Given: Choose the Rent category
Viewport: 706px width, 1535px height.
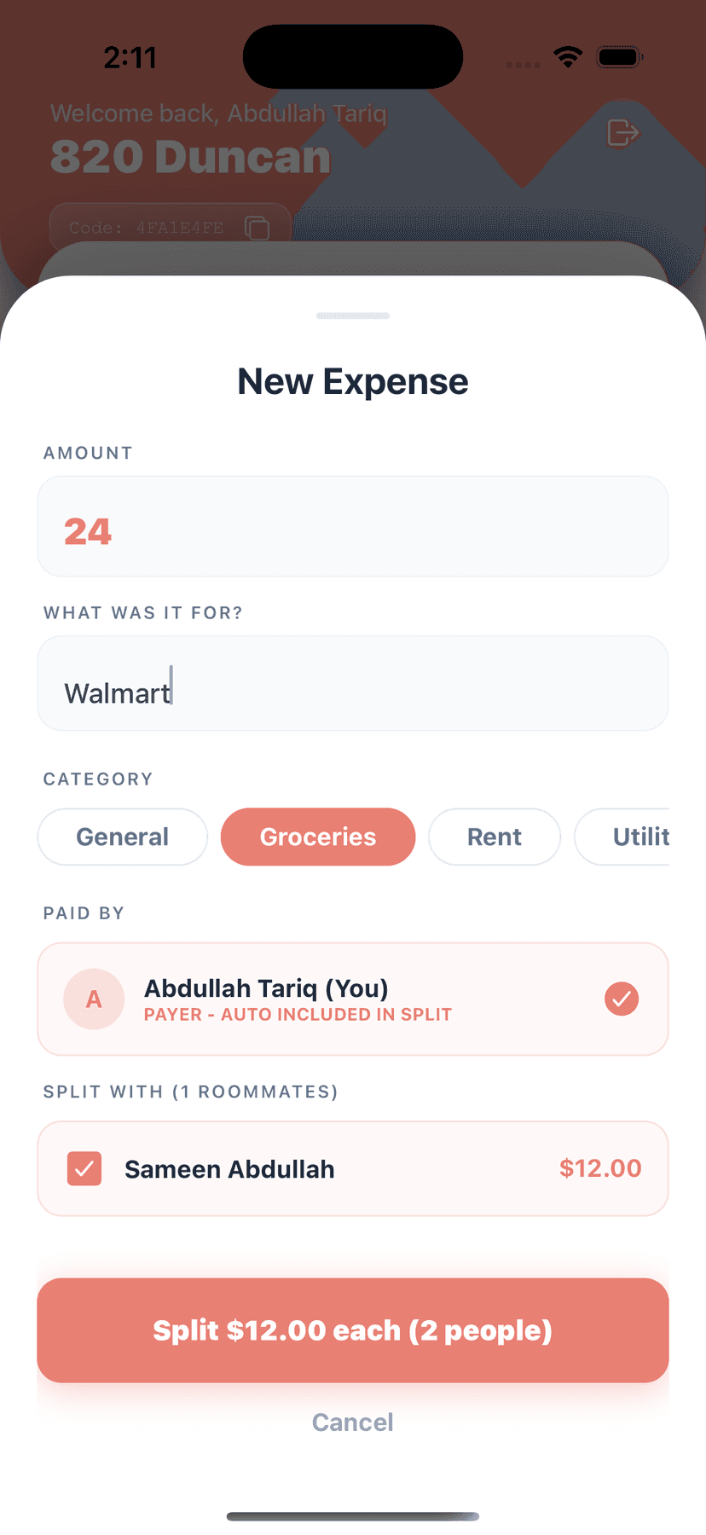Looking at the screenshot, I should 495,837.
